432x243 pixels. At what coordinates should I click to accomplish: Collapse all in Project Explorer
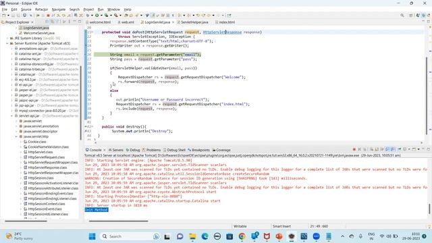(x=47, y=22)
